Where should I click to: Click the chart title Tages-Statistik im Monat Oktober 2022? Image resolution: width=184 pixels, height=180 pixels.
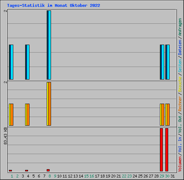(x=54, y=5)
